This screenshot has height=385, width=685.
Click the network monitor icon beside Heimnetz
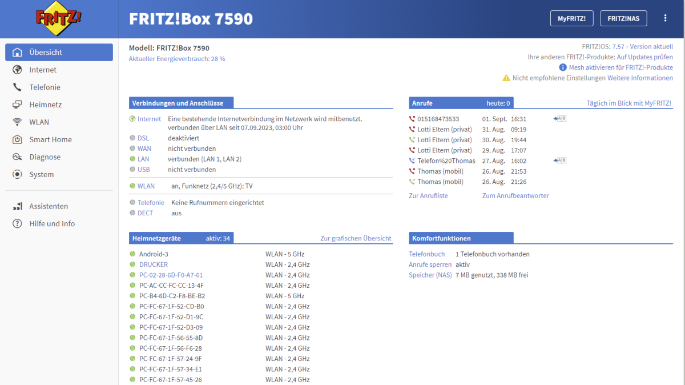(17, 105)
